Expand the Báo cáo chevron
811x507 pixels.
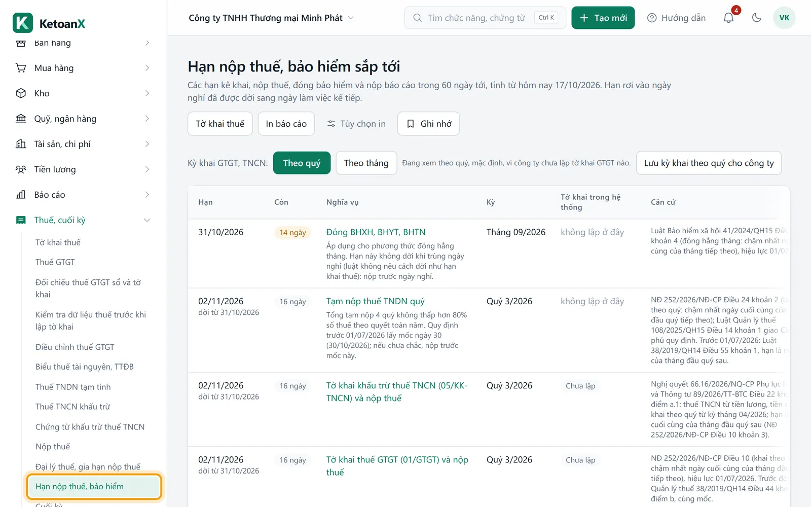tap(148, 195)
